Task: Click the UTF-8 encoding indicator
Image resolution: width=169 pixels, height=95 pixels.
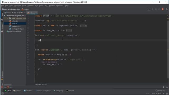Action: (159, 94)
